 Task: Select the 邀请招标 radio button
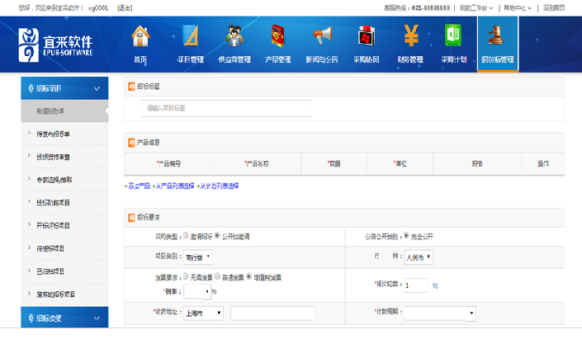pos(185,236)
